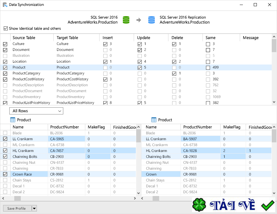Click the left grid vertical scroll-up arrow
Screen dimensions: 277x214
(x=138, y=127)
